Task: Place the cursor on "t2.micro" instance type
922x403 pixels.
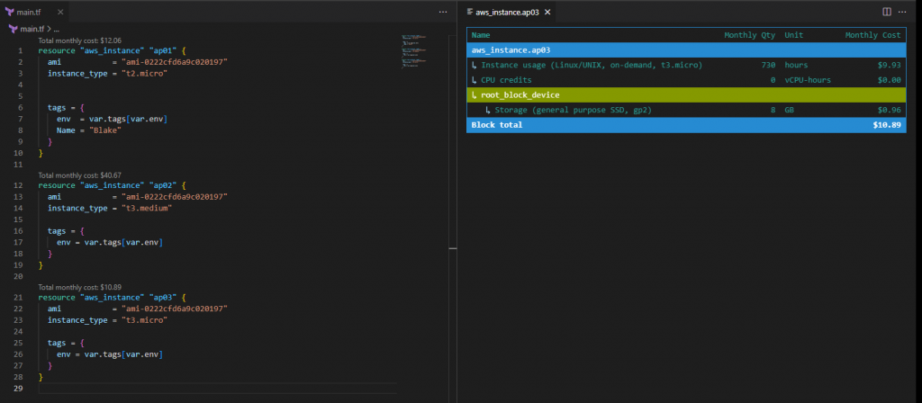Action: pyautogui.click(x=145, y=74)
